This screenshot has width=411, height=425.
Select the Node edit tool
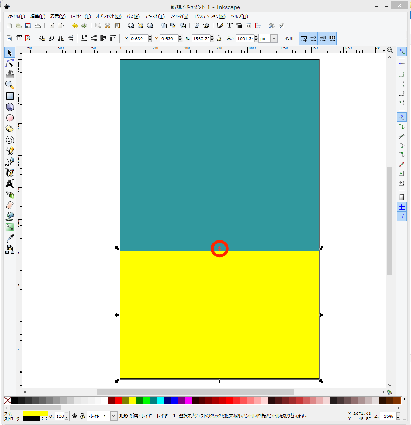(10, 64)
